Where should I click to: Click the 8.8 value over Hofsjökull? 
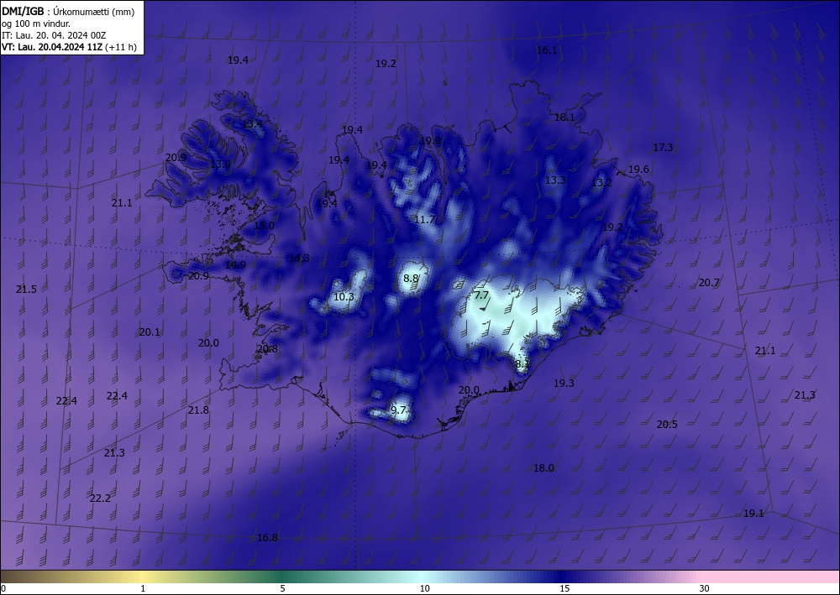point(411,279)
